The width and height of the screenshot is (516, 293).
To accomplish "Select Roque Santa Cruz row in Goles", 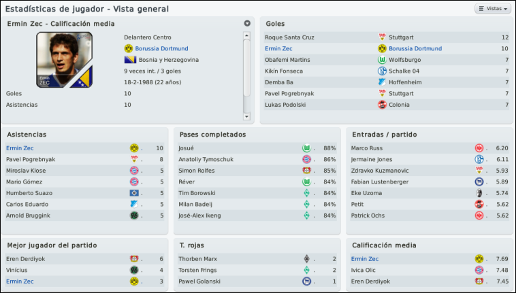I will click(x=387, y=37).
